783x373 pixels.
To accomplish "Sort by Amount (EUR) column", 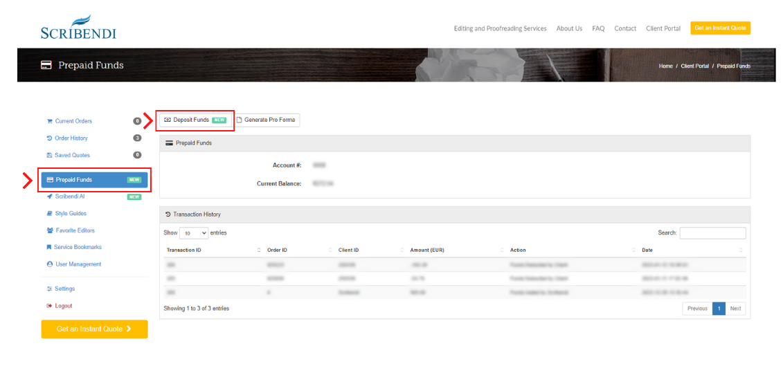I will pos(456,250).
